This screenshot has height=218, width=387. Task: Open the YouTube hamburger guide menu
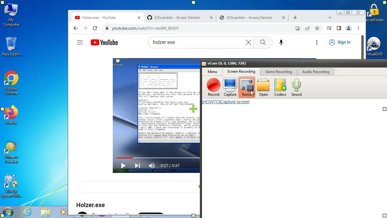pyautogui.click(x=80, y=42)
